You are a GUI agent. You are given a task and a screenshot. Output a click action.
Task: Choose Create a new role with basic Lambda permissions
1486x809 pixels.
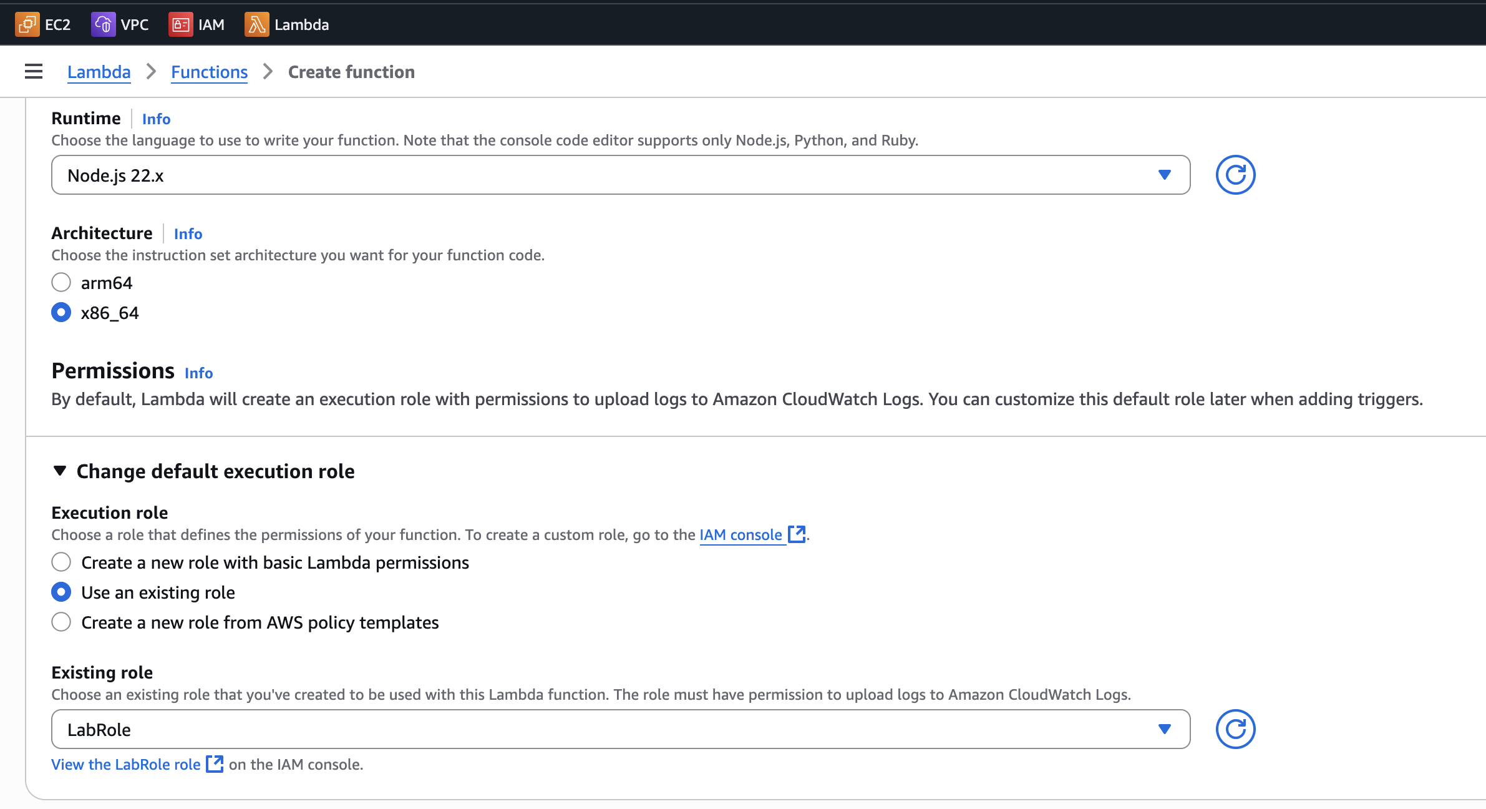[61, 562]
